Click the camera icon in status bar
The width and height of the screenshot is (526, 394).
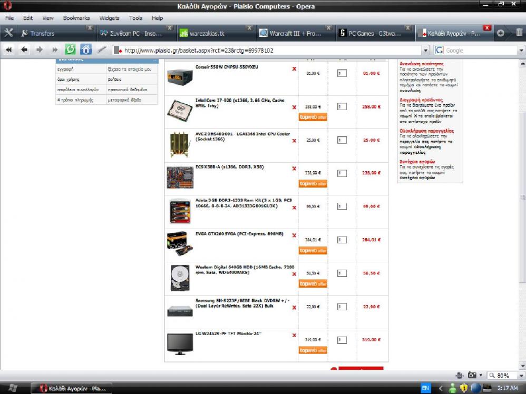coord(472,375)
